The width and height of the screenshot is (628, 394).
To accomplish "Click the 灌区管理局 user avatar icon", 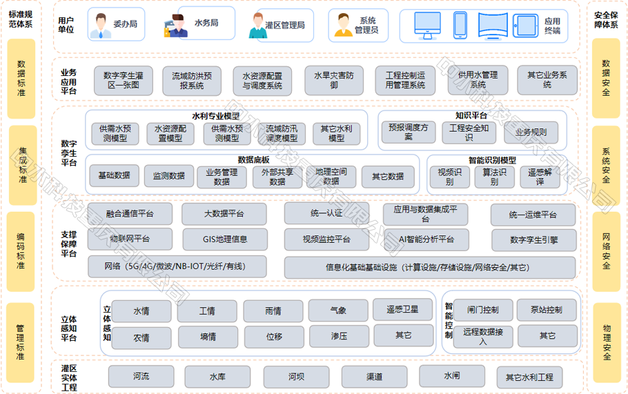I will 258,26.
